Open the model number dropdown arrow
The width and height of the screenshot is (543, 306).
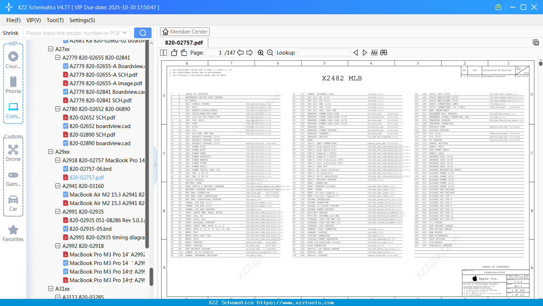[124, 33]
